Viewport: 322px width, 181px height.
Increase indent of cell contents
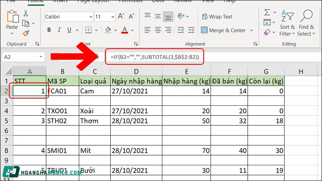pos(191,30)
